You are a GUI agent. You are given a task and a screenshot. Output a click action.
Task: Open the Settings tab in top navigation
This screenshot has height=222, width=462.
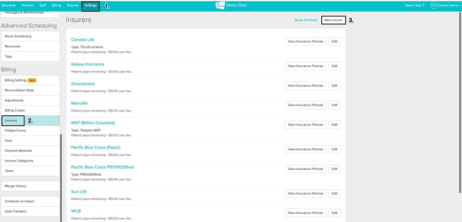(90, 5)
